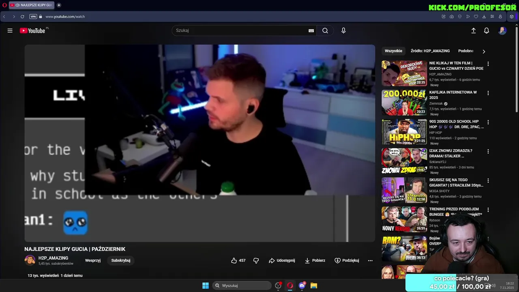Start voice search with microphone icon
Screen dimensions: 519x292
343,30
